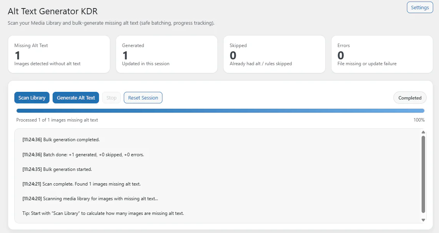
Task: Select the Errors stats card
Action: 382,54
